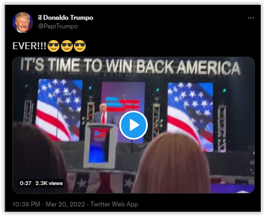Click the "Mar 20, 2022" date
265x216 pixels.
(65, 204)
